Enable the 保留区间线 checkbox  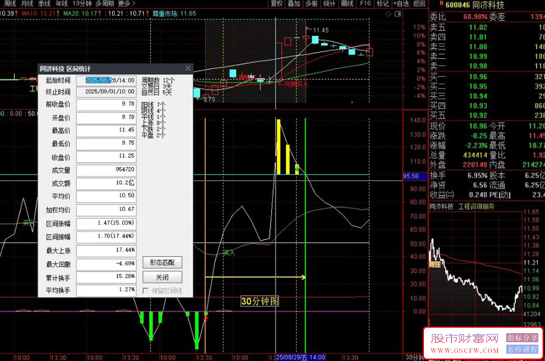click(145, 290)
